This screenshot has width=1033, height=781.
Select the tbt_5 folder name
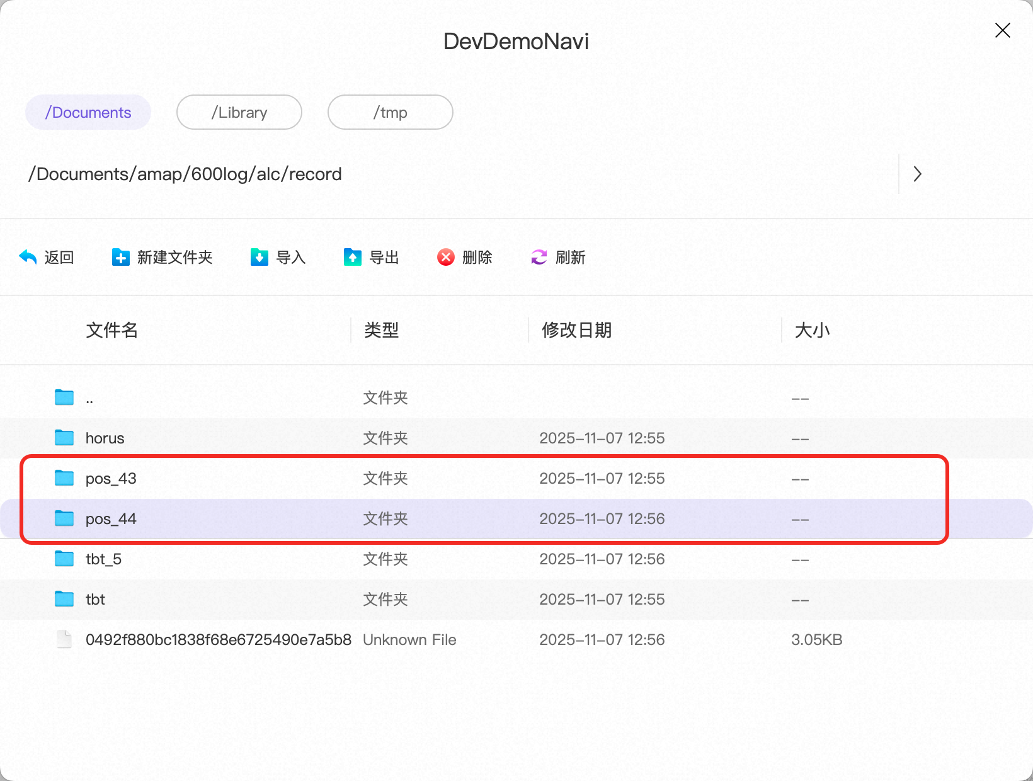point(103,559)
